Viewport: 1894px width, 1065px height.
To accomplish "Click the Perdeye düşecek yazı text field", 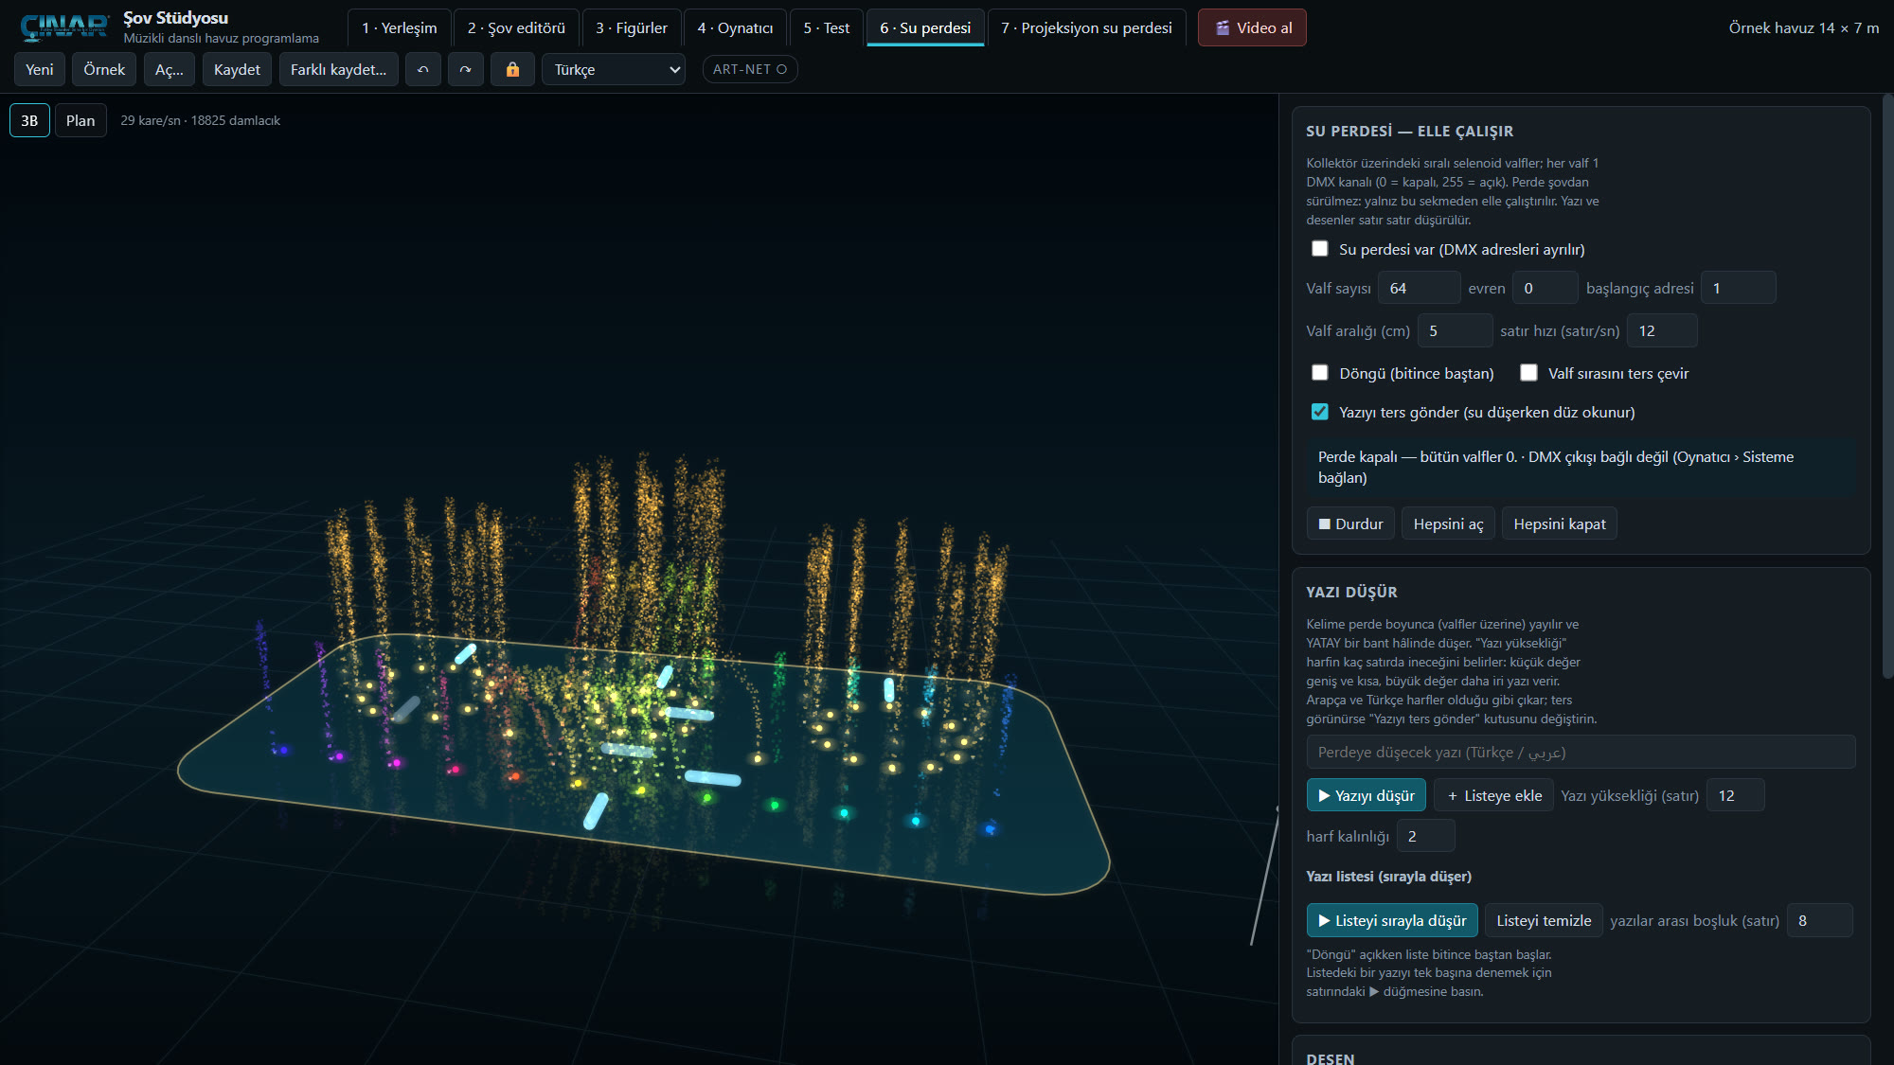I will pos(1581,753).
